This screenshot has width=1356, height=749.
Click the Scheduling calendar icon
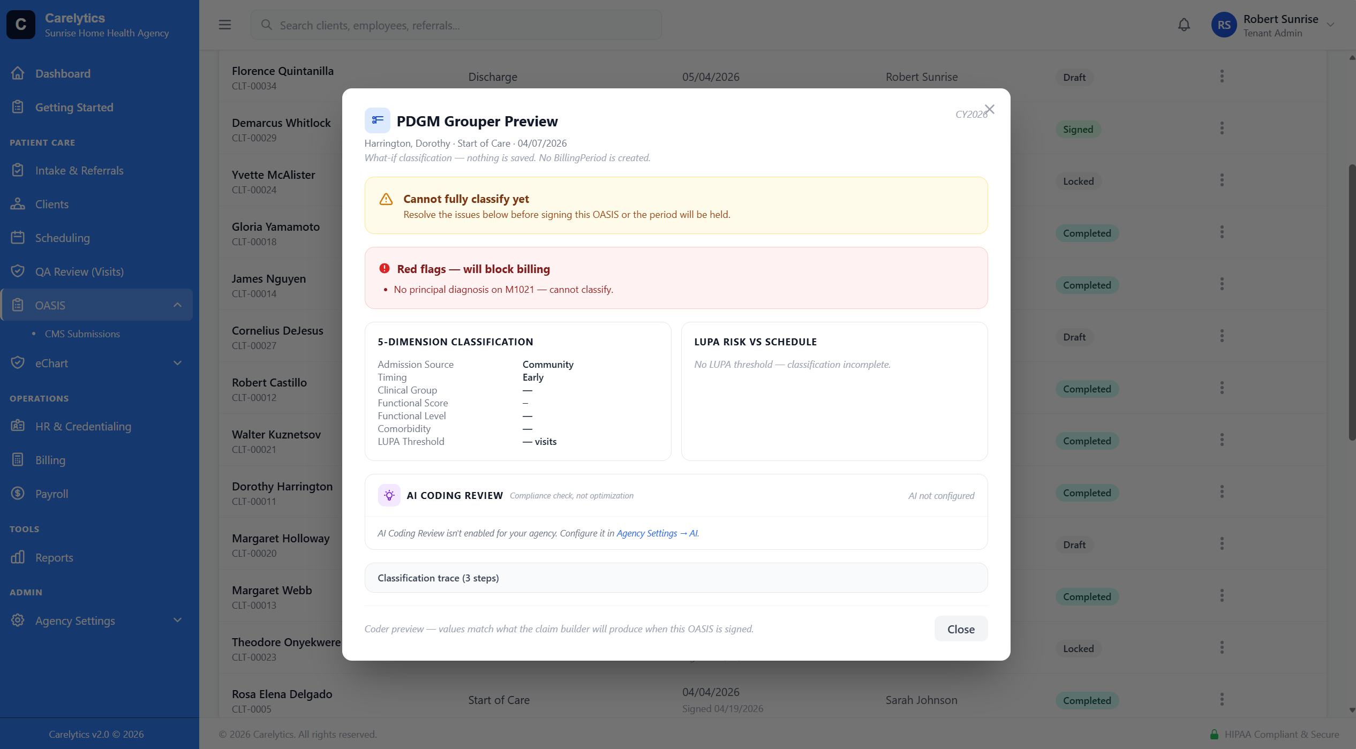point(18,238)
